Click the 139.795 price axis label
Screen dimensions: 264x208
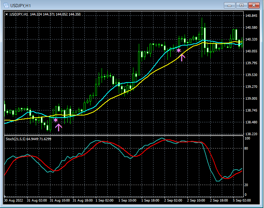[251, 63]
